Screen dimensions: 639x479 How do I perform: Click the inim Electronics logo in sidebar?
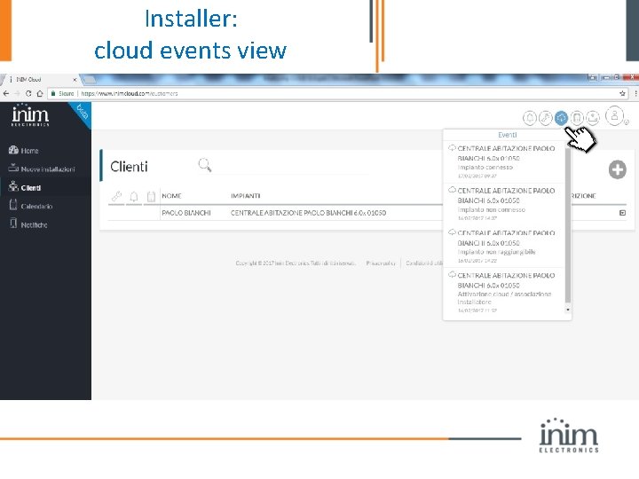30,115
